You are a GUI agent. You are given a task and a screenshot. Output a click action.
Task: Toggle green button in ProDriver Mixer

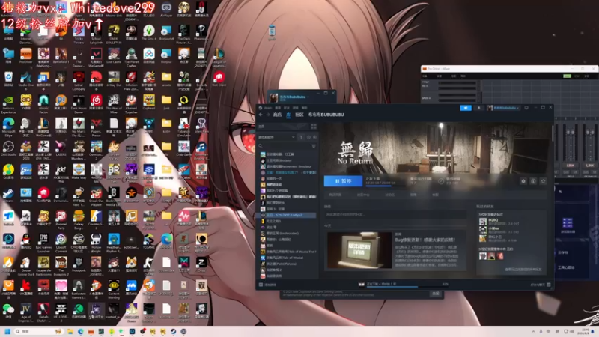[x=567, y=76]
